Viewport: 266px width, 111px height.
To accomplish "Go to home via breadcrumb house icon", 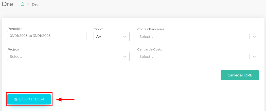I will tap(22, 4).
